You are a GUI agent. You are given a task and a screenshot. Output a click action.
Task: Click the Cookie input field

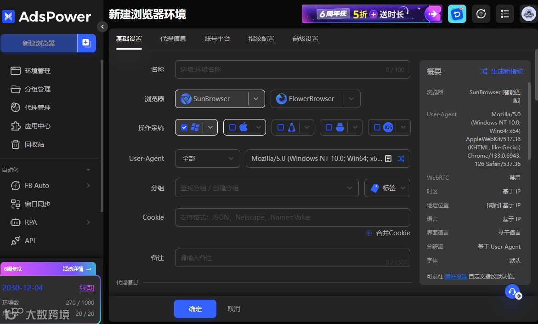(x=292, y=217)
